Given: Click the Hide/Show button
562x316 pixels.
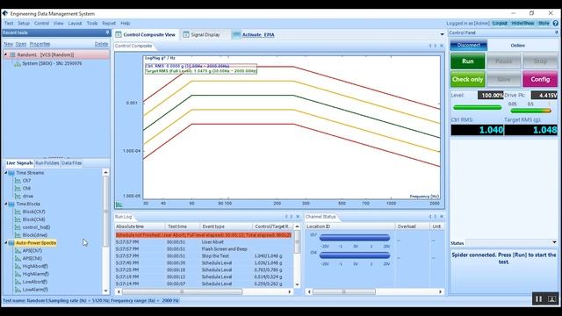Looking at the screenshot, I should (522, 24).
